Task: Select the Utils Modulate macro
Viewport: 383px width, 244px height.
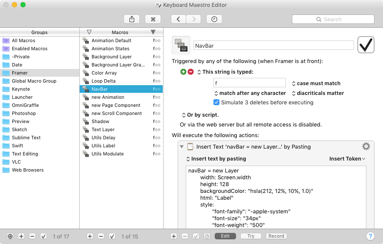Action: click(x=121, y=154)
